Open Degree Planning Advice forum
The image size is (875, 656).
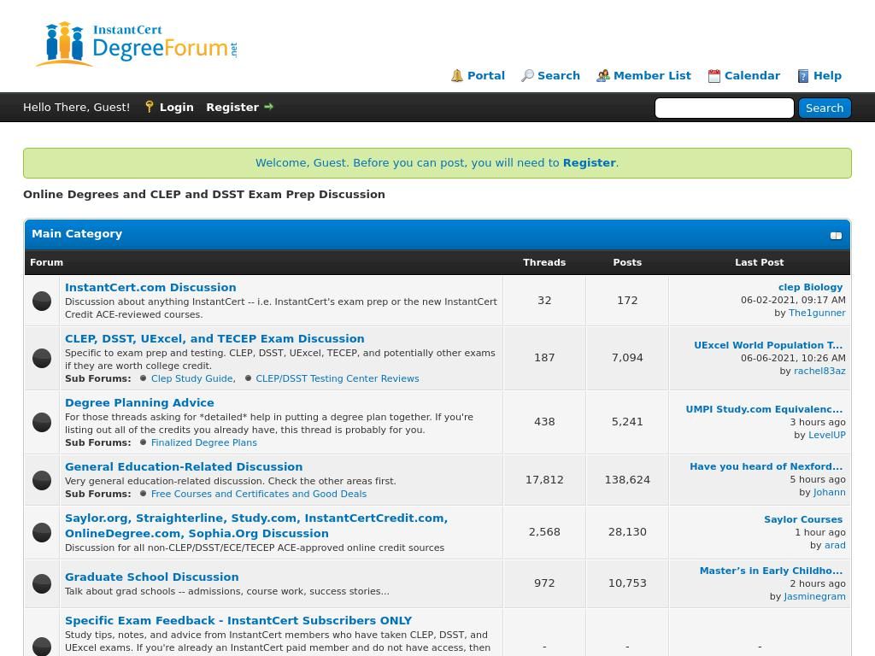click(x=139, y=403)
